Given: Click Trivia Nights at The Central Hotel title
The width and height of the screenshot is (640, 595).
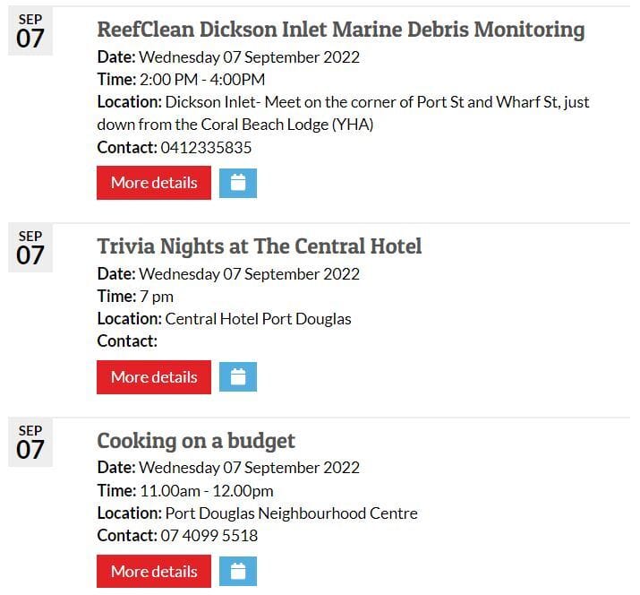Looking at the screenshot, I should click(259, 246).
